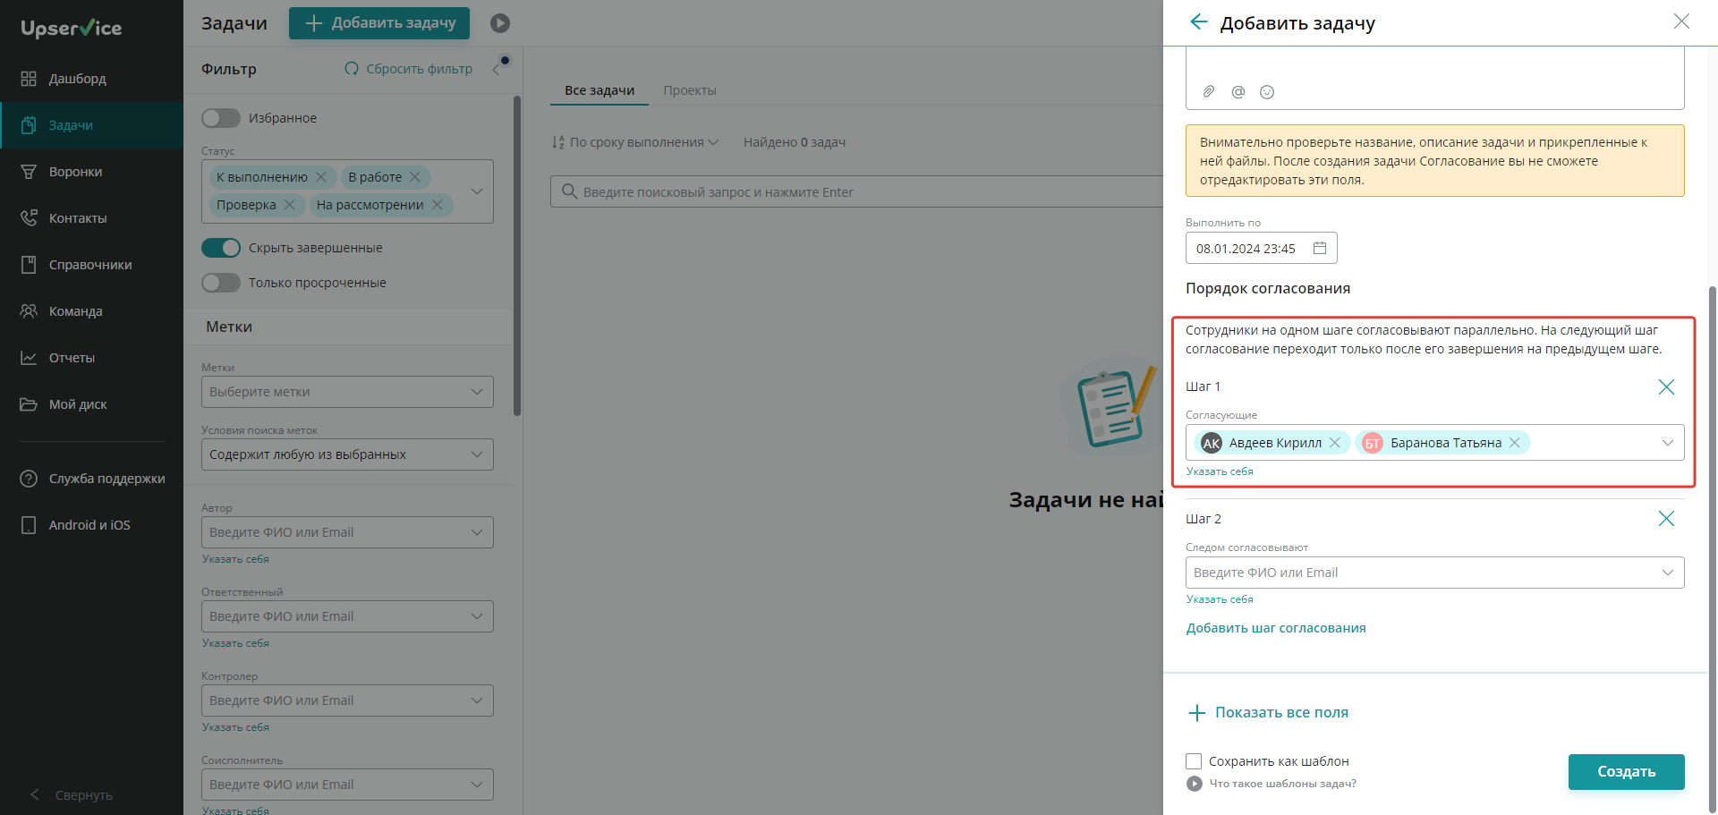Remove approval step Шаг 1
Screen dimensions: 1718x815
click(x=1666, y=386)
